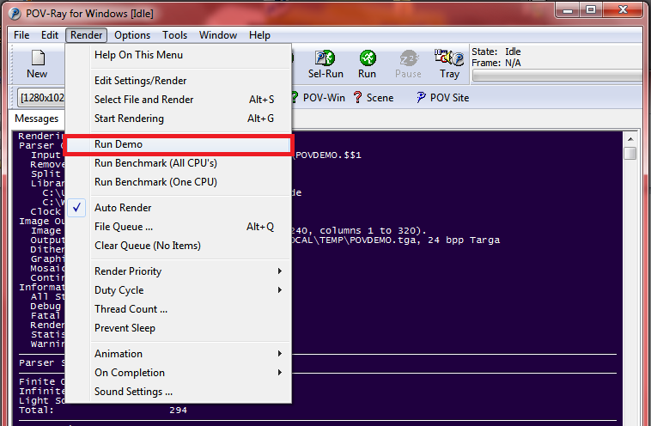Image resolution: width=651 pixels, height=426 pixels.
Task: Expand the Duty Cycle submenu
Action: pyautogui.click(x=179, y=290)
